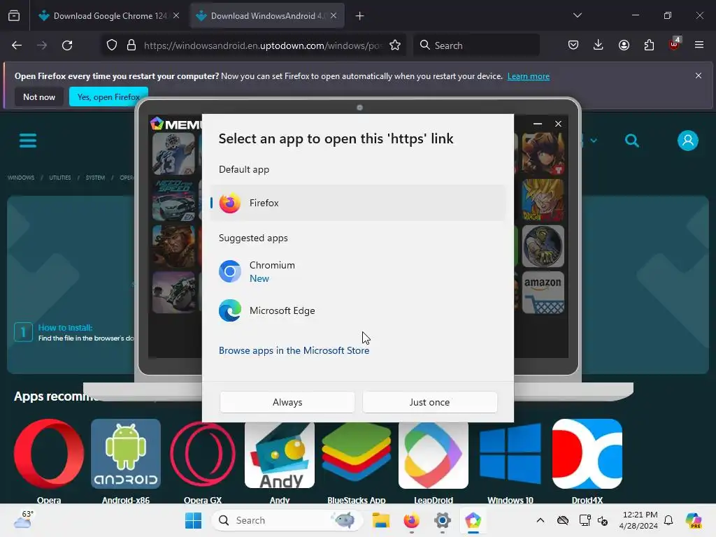Click the uptodown URL address field
716x537 pixels.
point(263,45)
